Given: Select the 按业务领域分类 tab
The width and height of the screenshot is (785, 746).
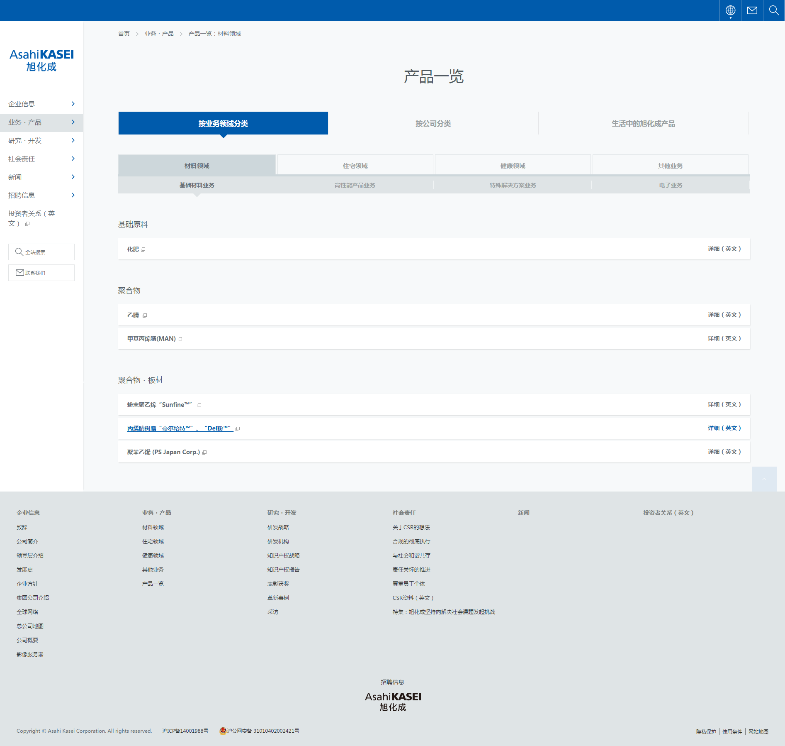Looking at the screenshot, I should [223, 123].
